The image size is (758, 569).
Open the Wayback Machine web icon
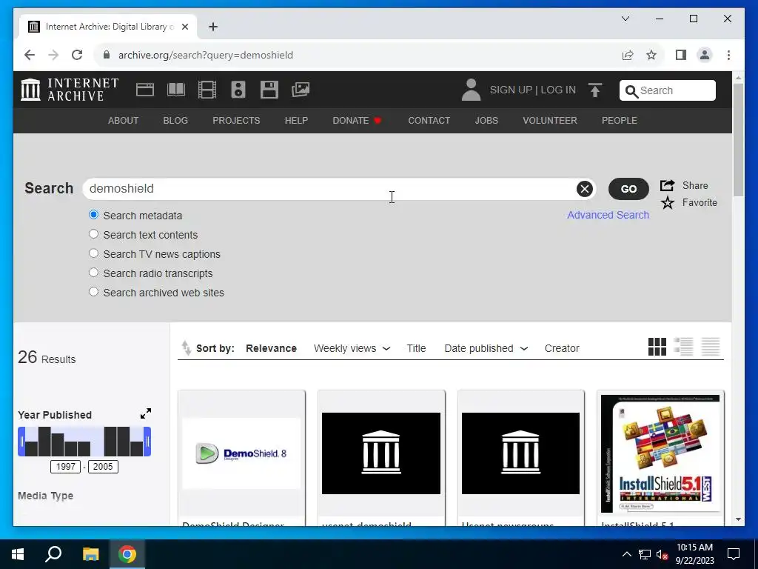145,90
